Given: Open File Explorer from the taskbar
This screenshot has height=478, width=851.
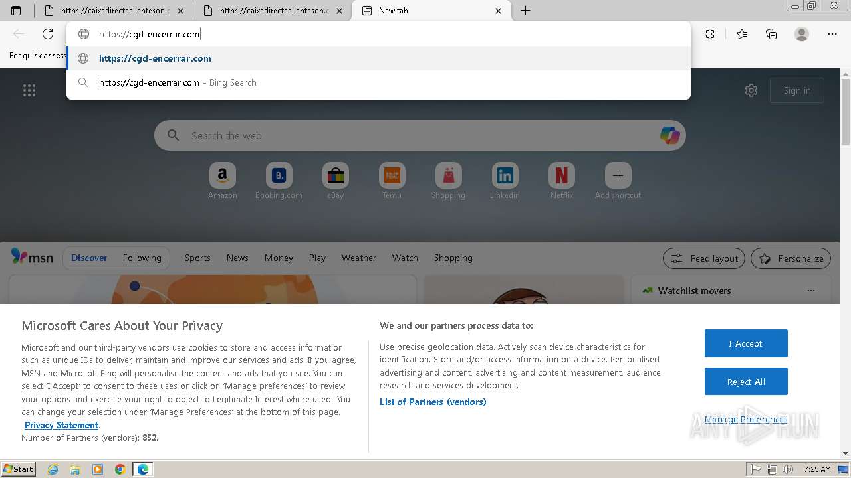Looking at the screenshot, I should point(75,469).
